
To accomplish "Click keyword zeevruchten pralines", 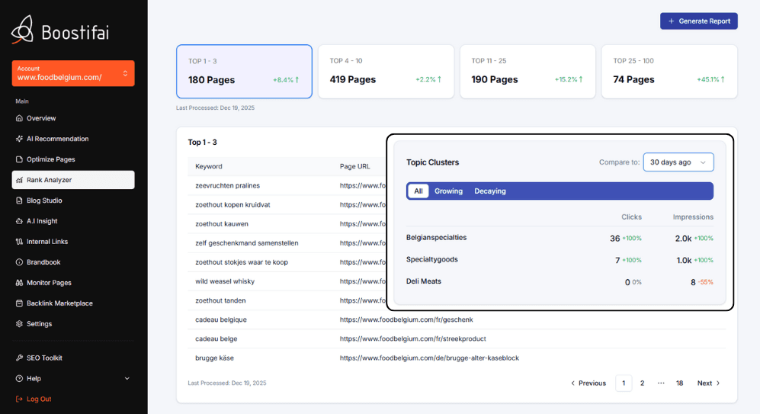I will click(227, 186).
